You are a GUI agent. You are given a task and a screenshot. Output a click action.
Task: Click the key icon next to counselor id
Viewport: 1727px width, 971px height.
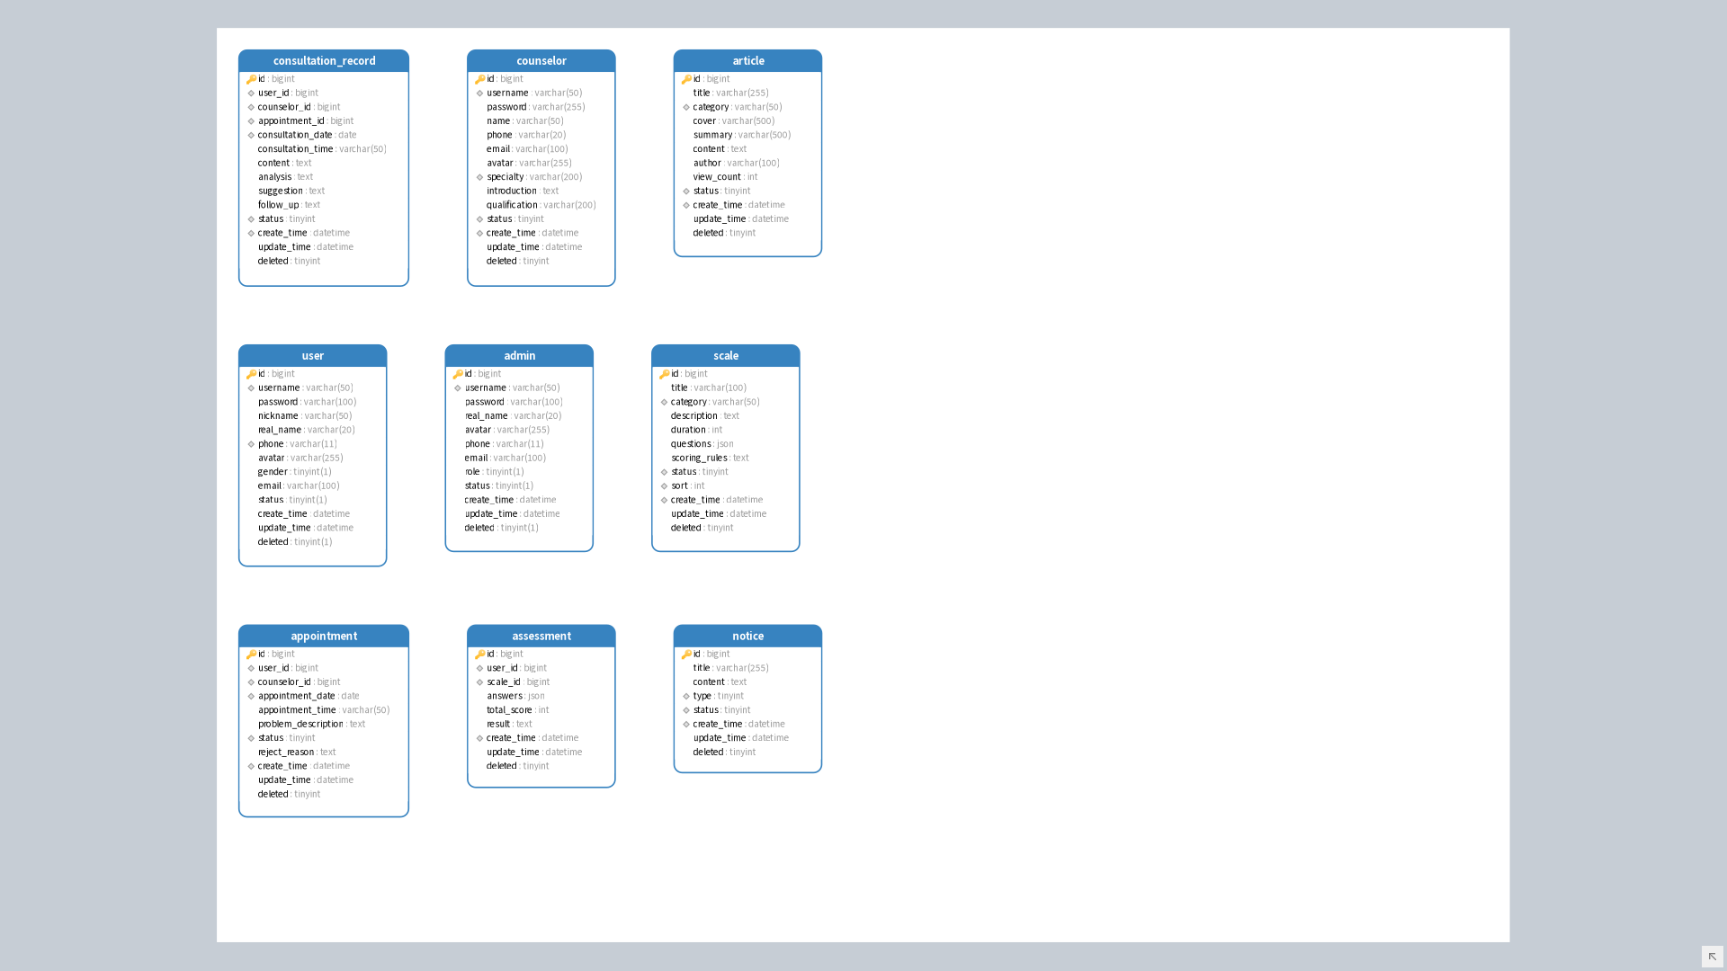(x=479, y=79)
